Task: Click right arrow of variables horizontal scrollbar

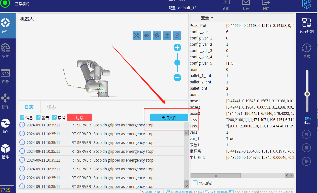Action: (x=291, y=176)
